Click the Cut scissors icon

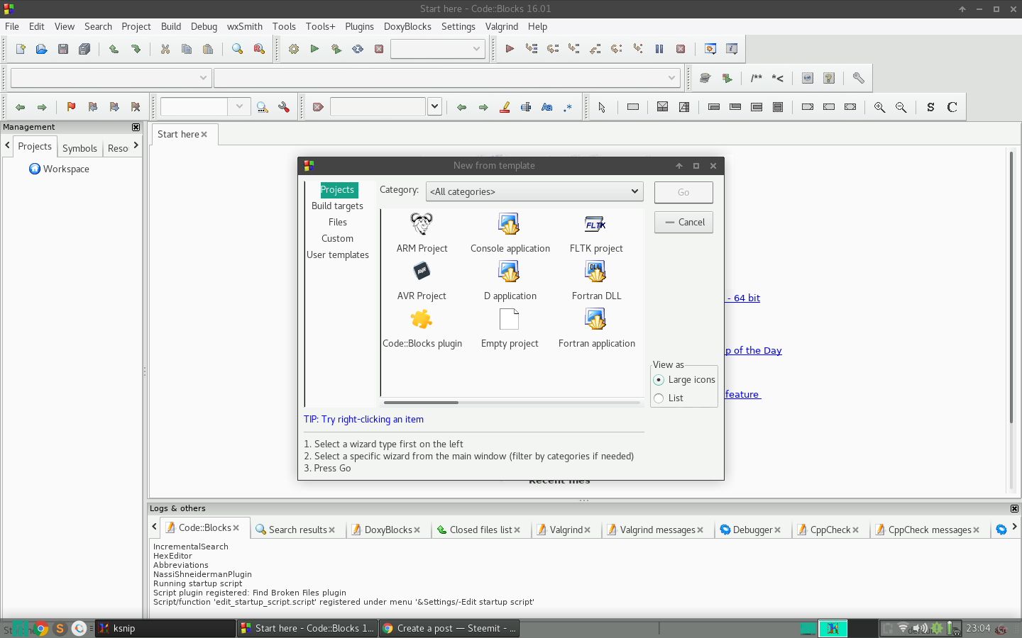tap(165, 49)
